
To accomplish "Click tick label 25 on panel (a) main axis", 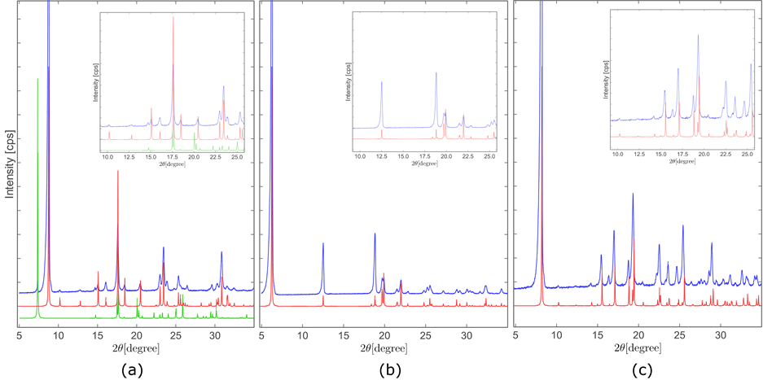I will [x=175, y=336].
